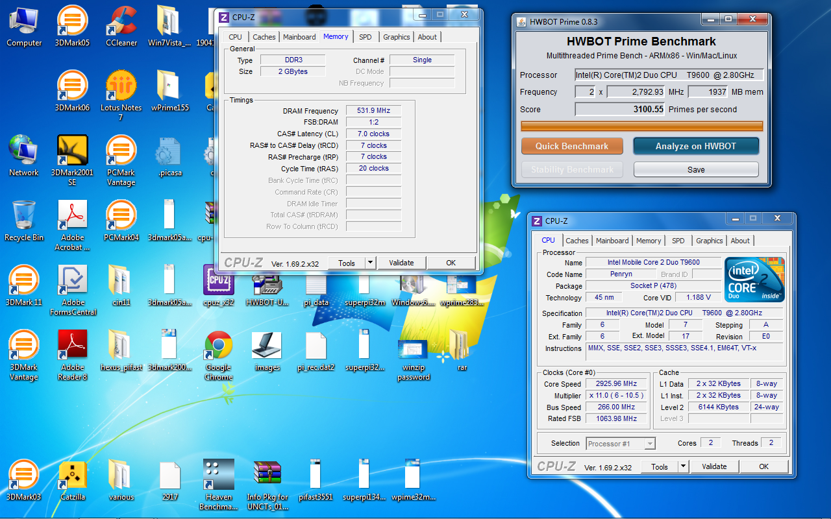Expand Tools dropdown arrow in CPU-Z processor window
This screenshot has height=519, width=831.
683,466
